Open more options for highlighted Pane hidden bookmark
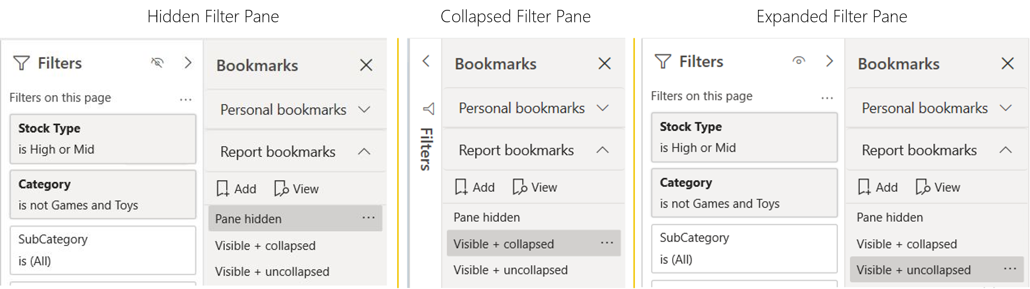Image resolution: width=1030 pixels, height=289 pixels. (368, 218)
